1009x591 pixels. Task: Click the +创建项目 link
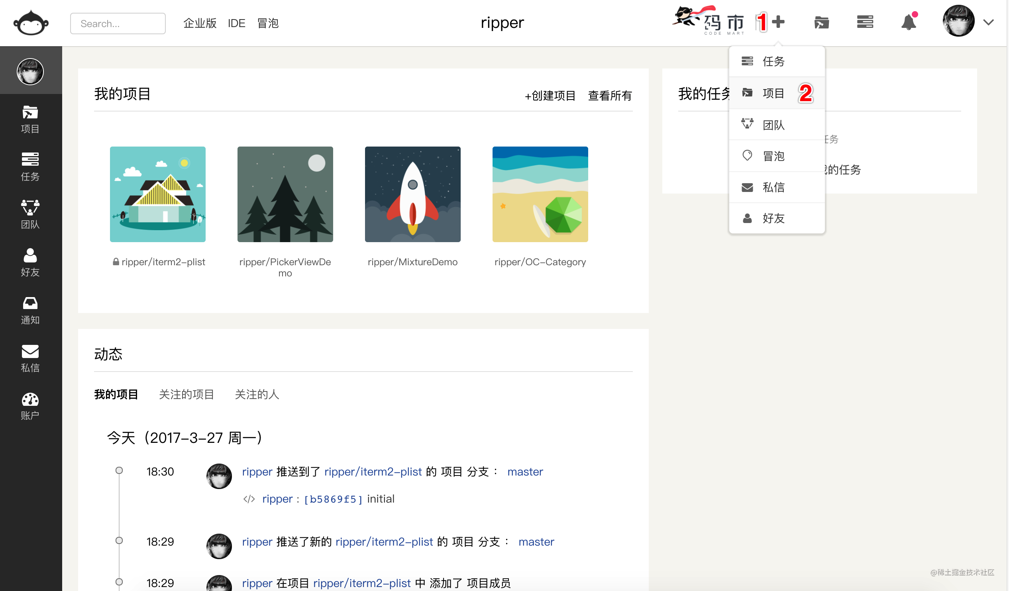click(550, 96)
